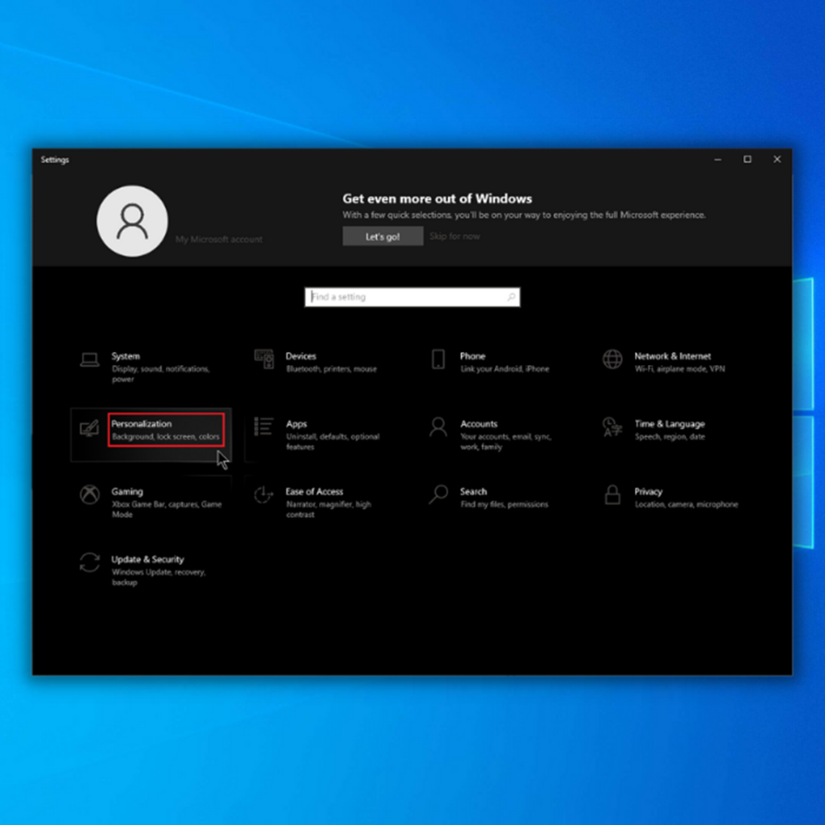Click 'Location, camera, microphone' description
This screenshot has width=825, height=825.
pyautogui.click(x=686, y=504)
